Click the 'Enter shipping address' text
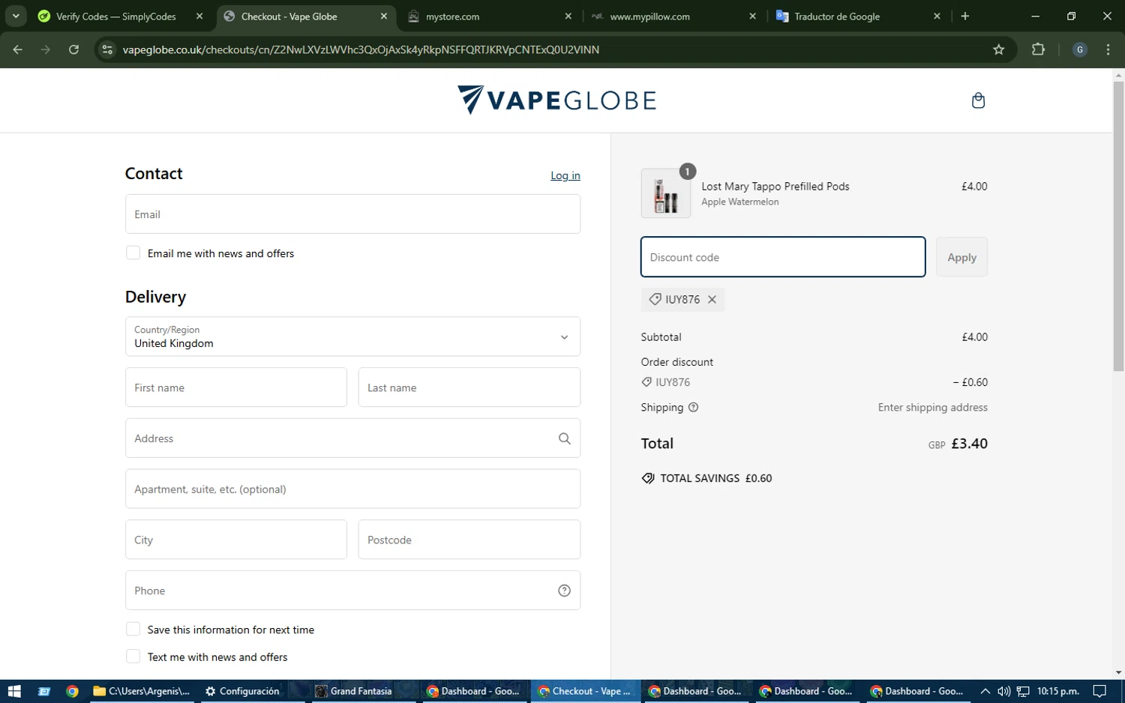Screen dimensions: 1125x703 (933, 408)
